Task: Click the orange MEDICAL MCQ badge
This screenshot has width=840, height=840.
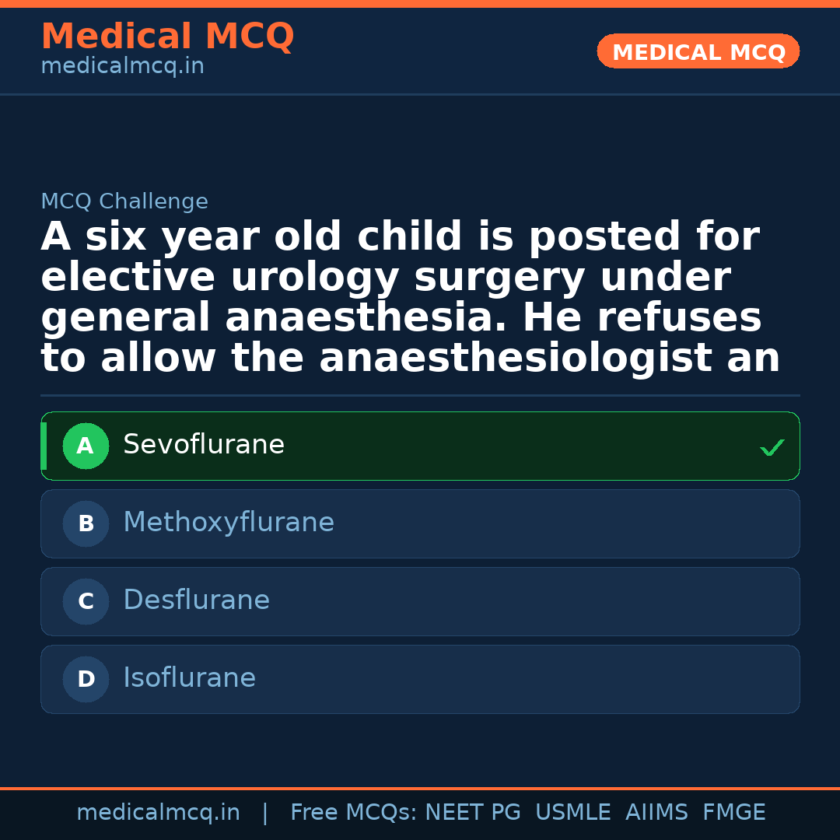Action: (x=698, y=51)
